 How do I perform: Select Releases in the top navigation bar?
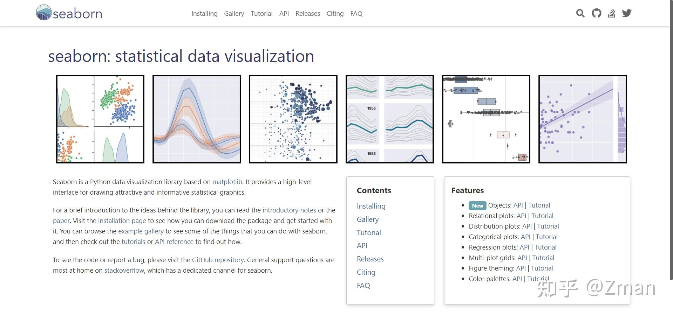[x=308, y=13]
